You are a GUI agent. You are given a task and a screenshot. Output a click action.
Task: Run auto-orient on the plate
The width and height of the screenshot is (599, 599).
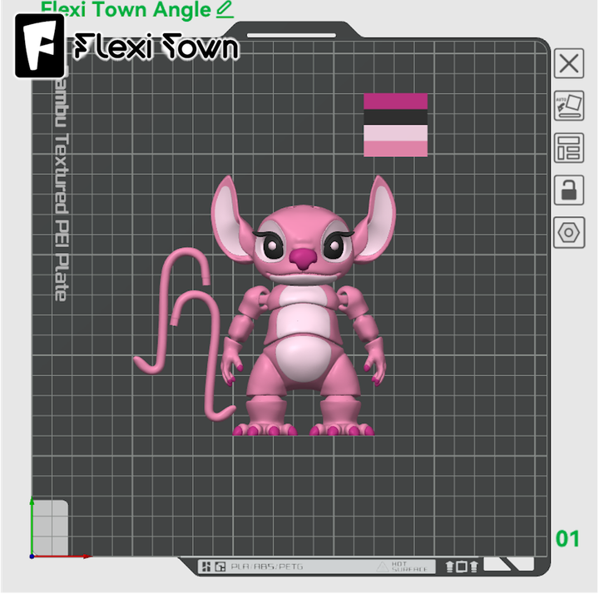[569, 106]
